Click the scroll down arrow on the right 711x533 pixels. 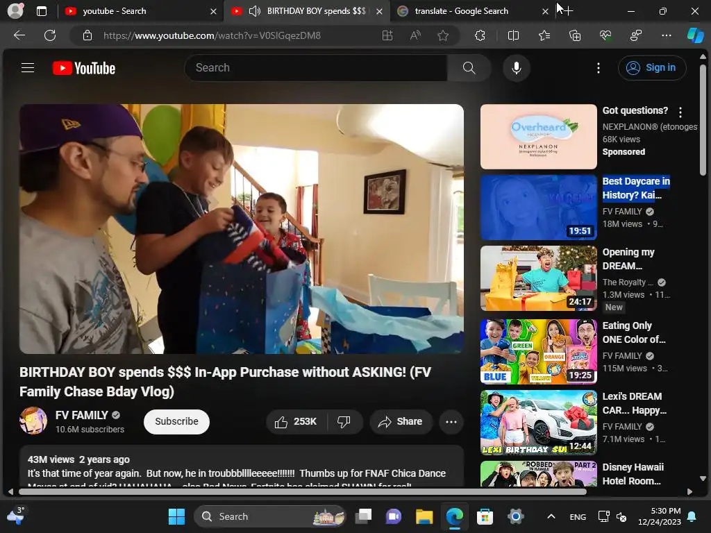[x=703, y=479]
